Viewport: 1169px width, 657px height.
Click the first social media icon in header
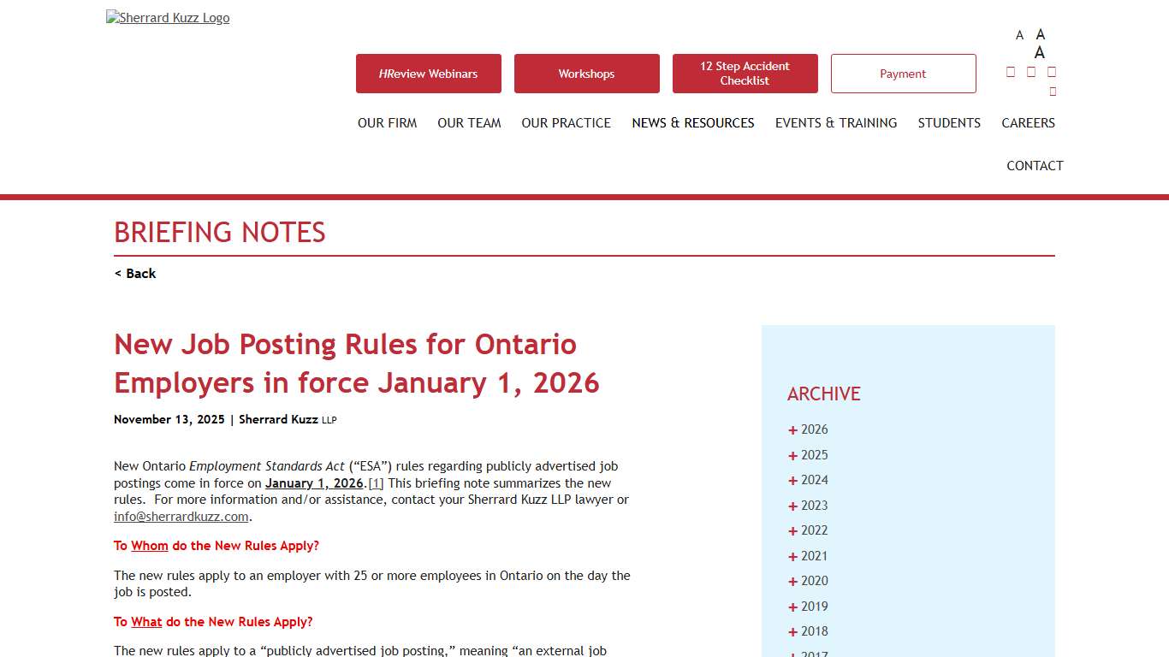pos(1010,72)
